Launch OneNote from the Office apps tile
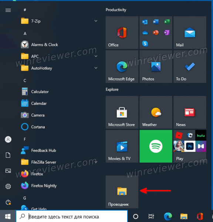The image size is (213, 222). [167, 33]
